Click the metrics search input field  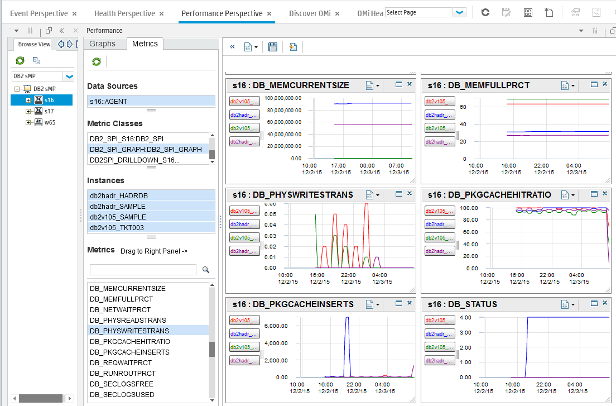(143, 270)
